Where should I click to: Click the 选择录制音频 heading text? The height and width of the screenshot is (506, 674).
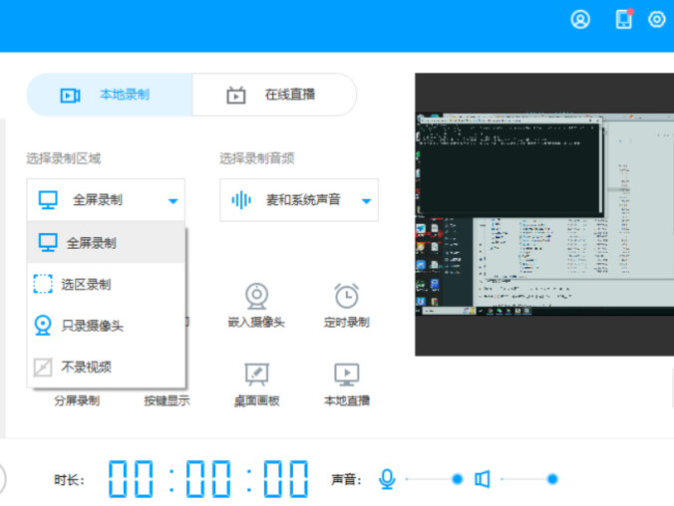coord(257,158)
